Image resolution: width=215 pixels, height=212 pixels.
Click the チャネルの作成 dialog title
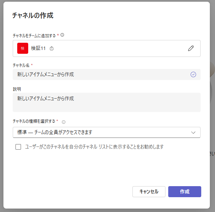click(x=33, y=15)
